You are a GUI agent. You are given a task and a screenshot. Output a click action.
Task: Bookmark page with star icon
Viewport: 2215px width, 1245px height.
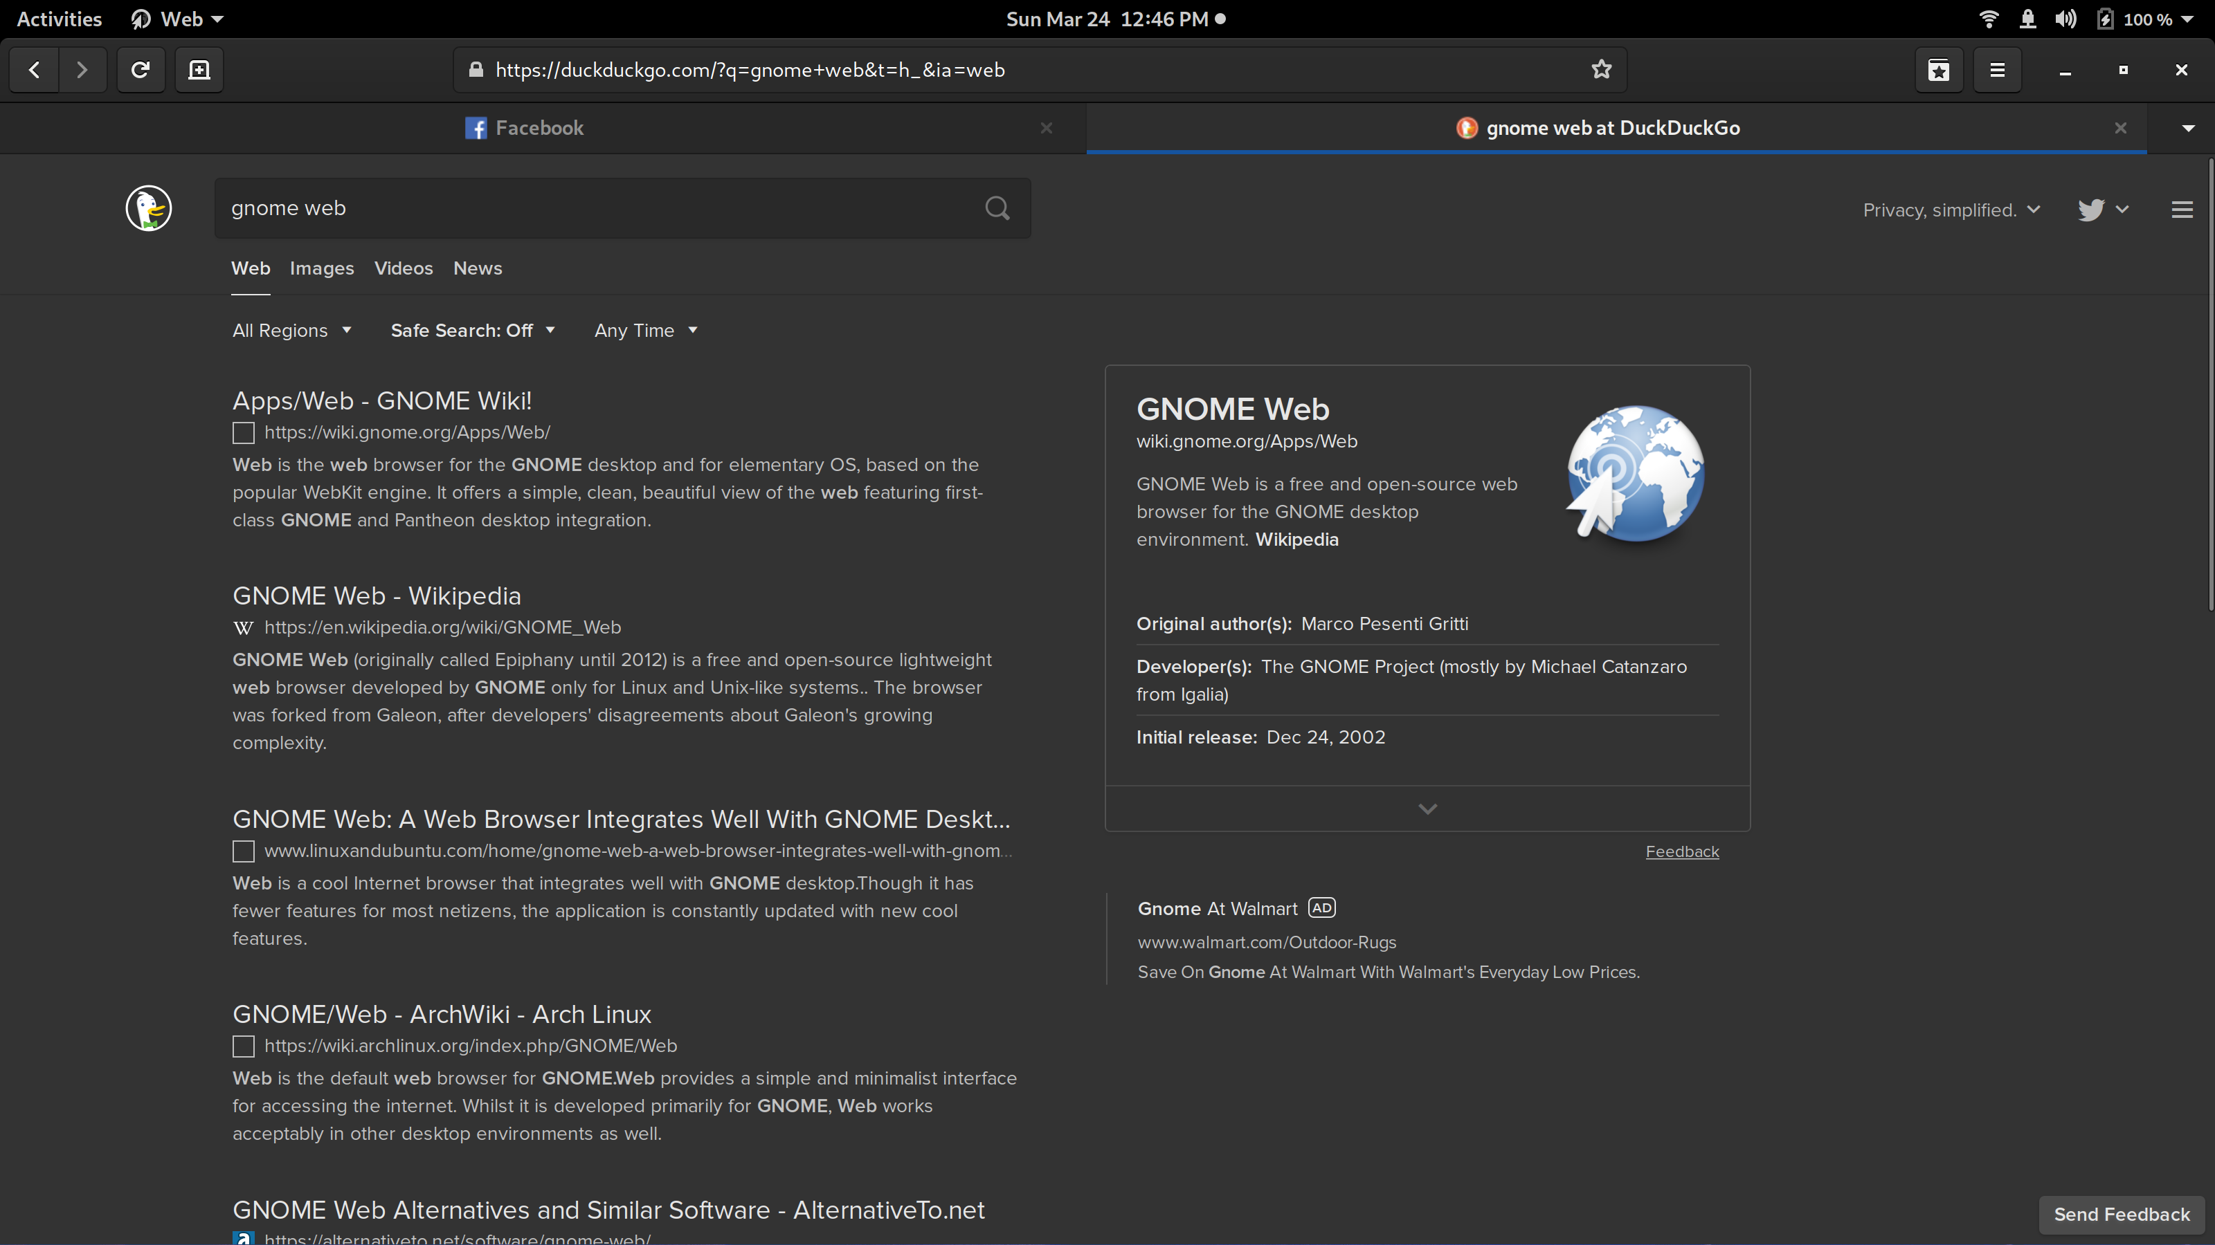[x=1600, y=70]
